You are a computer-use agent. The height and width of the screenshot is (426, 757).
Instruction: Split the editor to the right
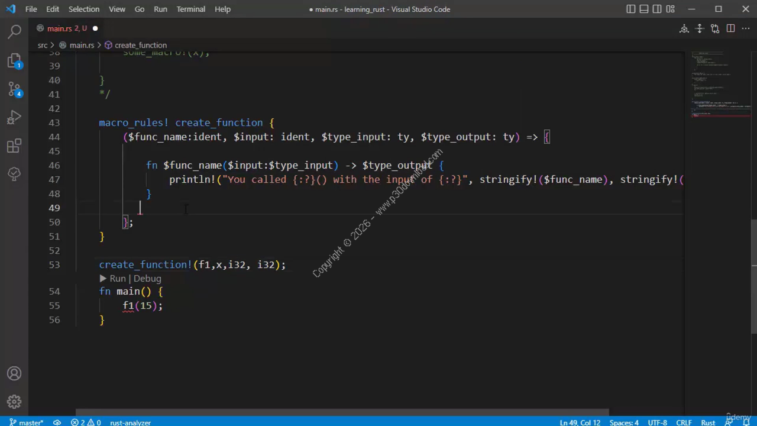pyautogui.click(x=730, y=28)
